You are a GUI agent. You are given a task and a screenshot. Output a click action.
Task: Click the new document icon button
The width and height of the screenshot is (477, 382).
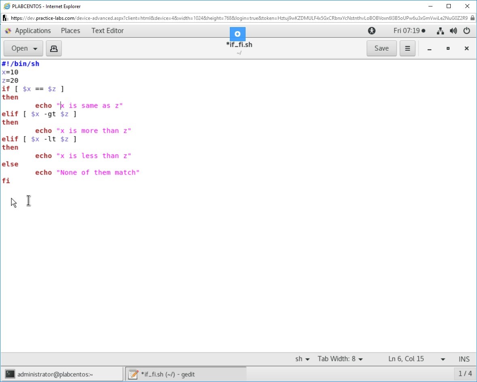tap(53, 49)
